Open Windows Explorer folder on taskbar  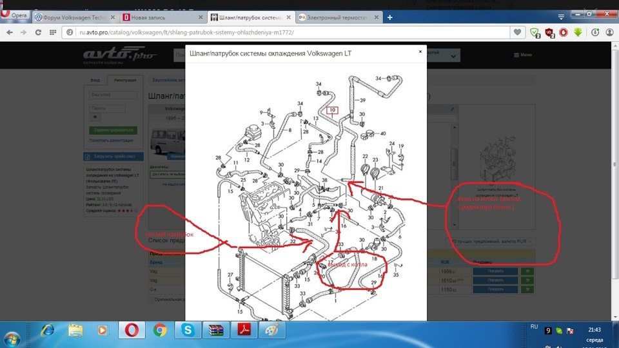[x=75, y=330]
